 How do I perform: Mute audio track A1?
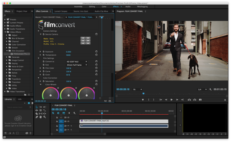tap(68, 126)
